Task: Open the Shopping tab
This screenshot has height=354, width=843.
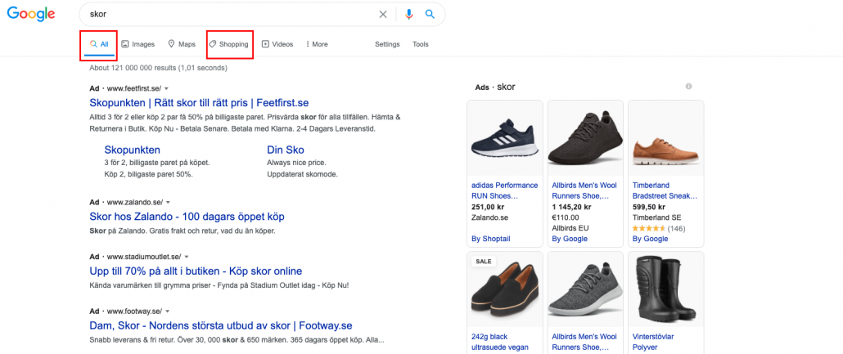Action: (229, 44)
